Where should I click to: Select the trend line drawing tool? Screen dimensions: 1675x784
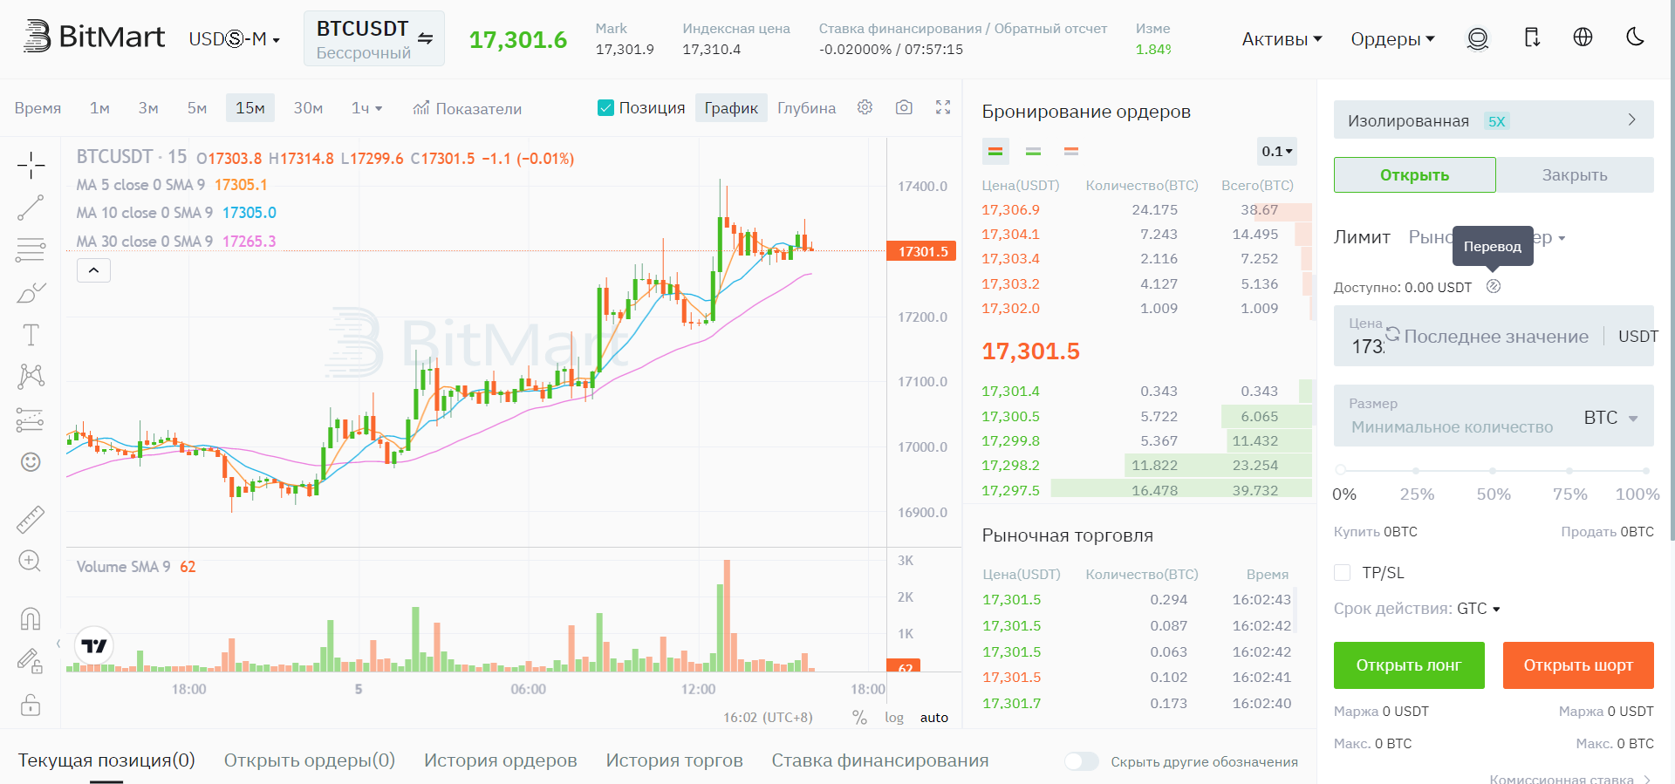click(x=31, y=208)
